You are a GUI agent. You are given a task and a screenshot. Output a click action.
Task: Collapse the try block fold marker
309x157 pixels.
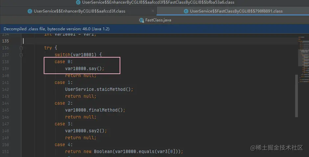(21, 48)
